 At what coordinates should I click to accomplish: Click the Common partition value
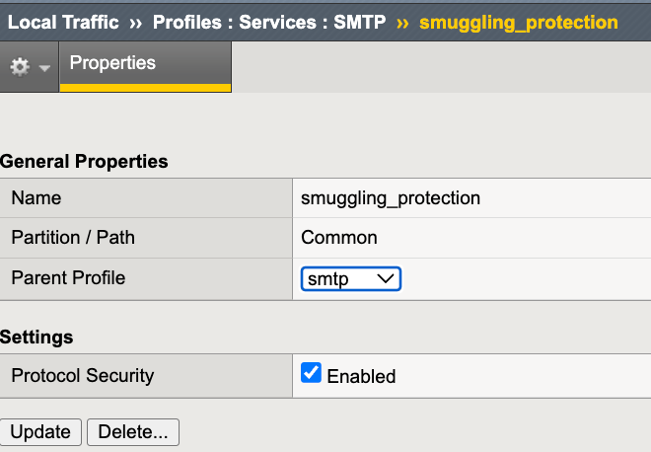coord(339,238)
